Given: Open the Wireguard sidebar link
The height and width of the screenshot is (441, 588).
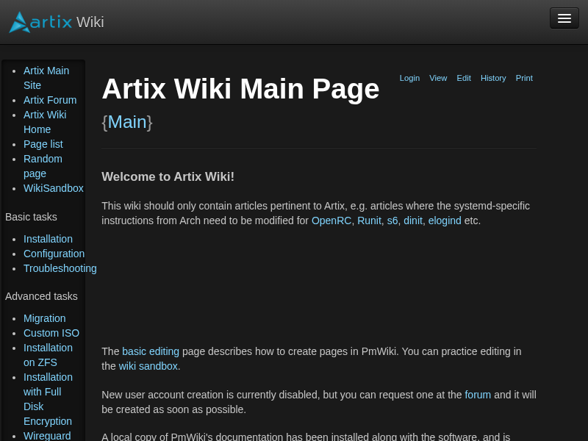Looking at the screenshot, I should click(x=47, y=436).
